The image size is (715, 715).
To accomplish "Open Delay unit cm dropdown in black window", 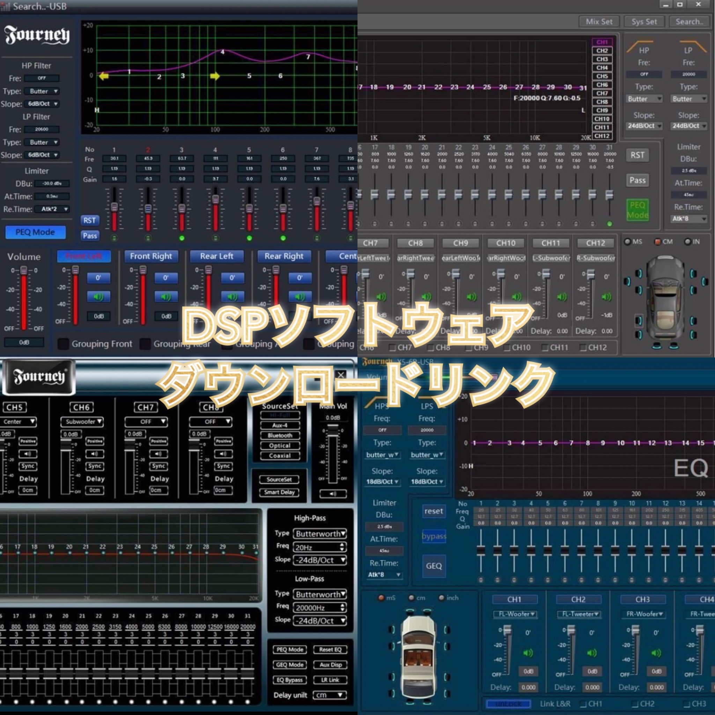I will [x=330, y=695].
